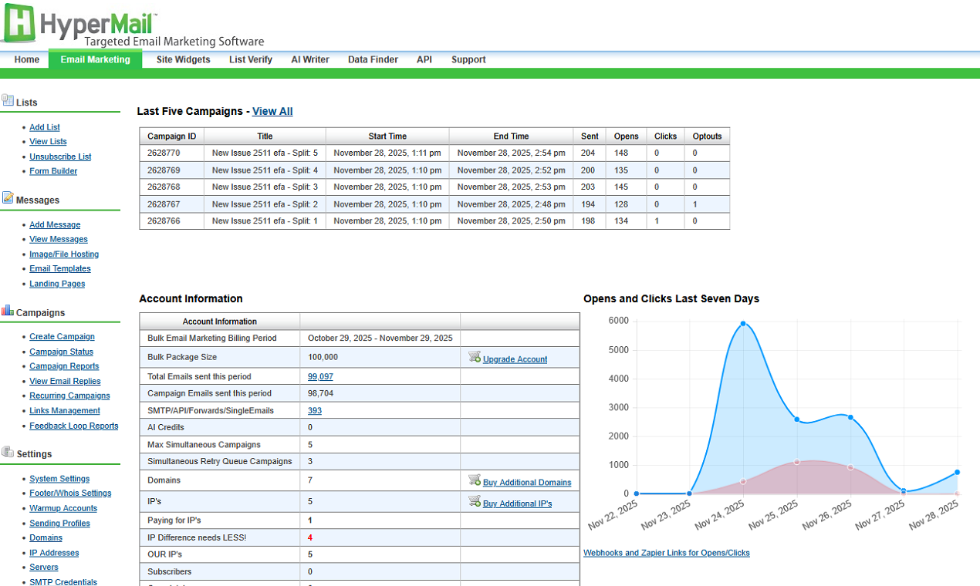The height and width of the screenshot is (586, 980).
Task: Click the Nov 24 peak point on chart
Action: 743,324
